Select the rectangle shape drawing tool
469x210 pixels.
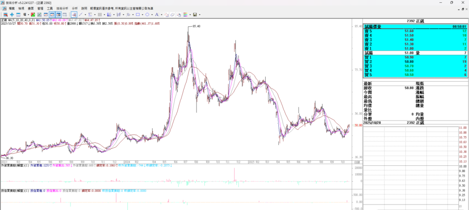tap(138, 15)
